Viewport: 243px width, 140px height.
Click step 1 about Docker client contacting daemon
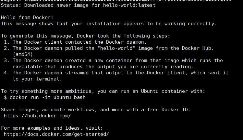(x=75, y=42)
